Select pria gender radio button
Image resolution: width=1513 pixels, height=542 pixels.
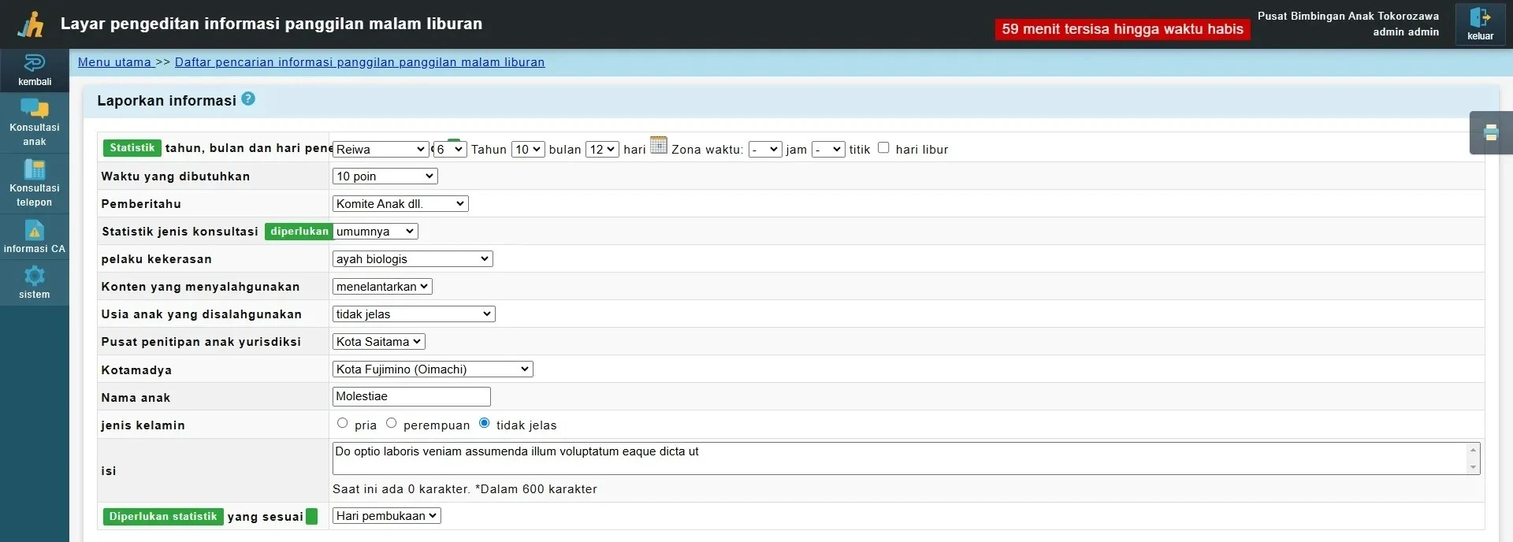[x=342, y=424]
